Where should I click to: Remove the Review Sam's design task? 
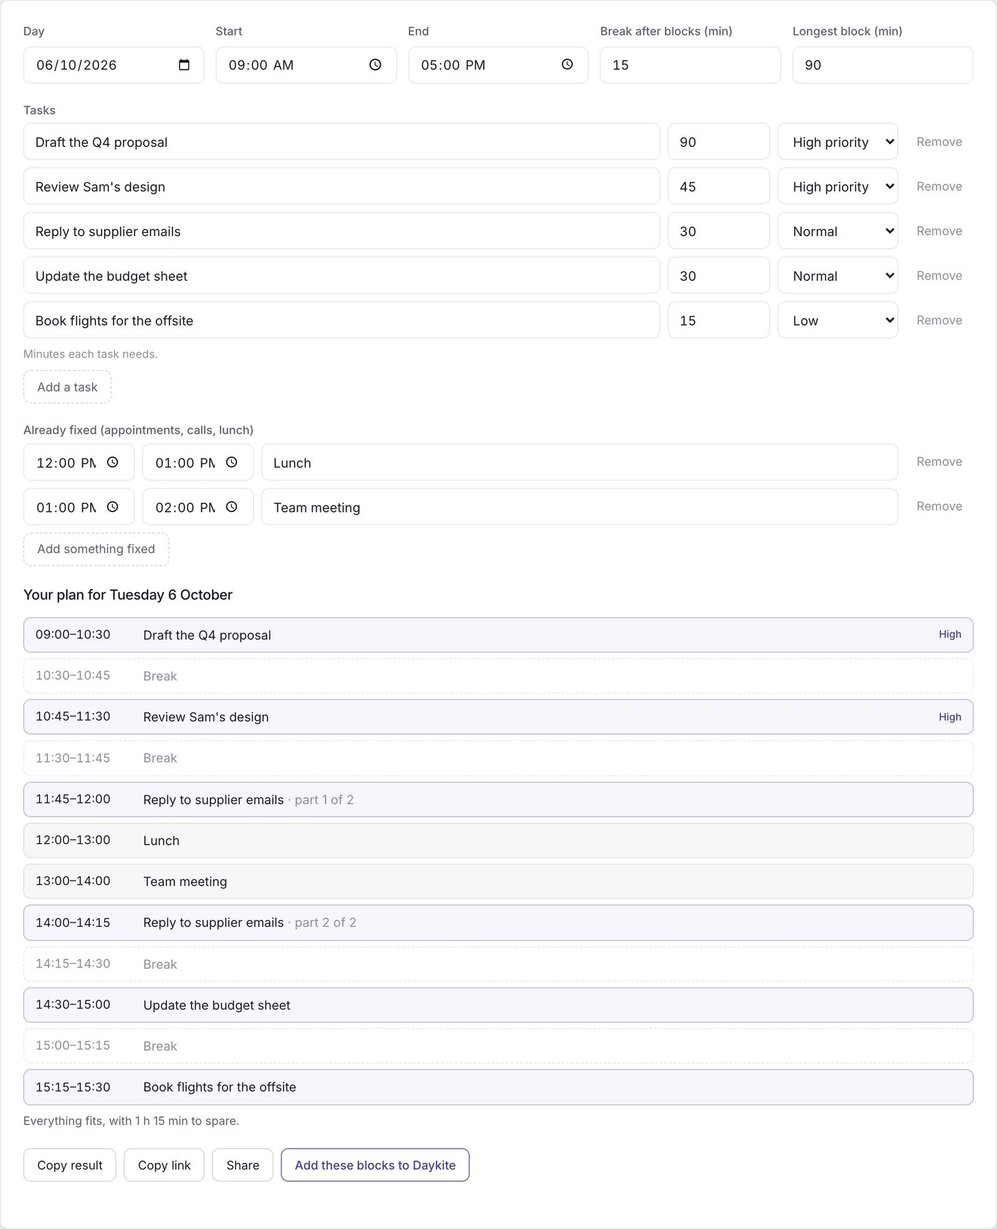[x=939, y=186]
